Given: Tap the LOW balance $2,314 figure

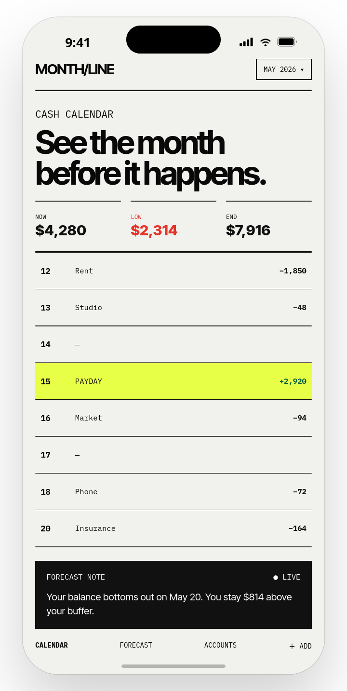Looking at the screenshot, I should point(154,230).
